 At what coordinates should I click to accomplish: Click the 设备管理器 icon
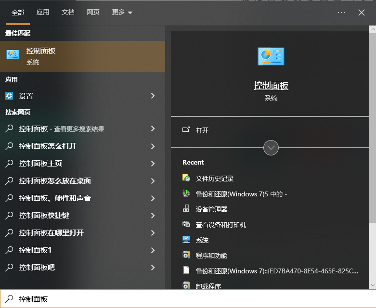click(x=186, y=209)
